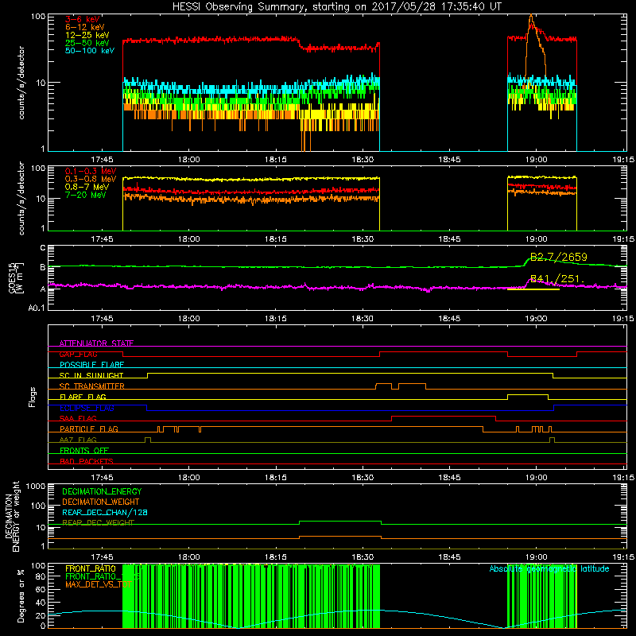Click the '18:30' tick label under Flags panel
This screenshot has width=636, height=636.
[x=363, y=478]
